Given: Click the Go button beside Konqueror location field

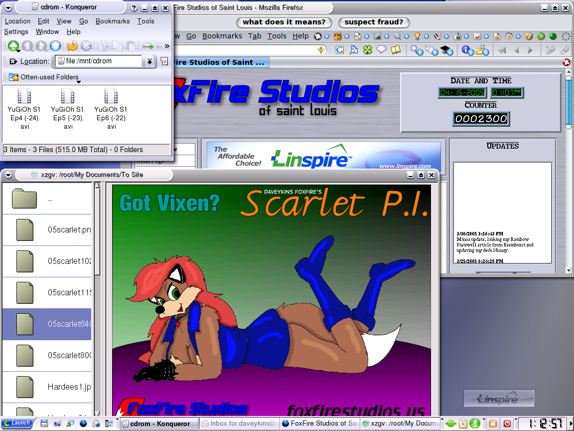Looking at the screenshot, I should pos(164,61).
